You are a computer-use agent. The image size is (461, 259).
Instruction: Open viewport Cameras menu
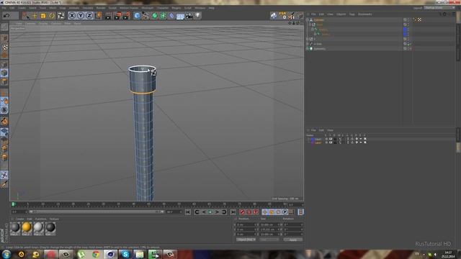[30, 23]
